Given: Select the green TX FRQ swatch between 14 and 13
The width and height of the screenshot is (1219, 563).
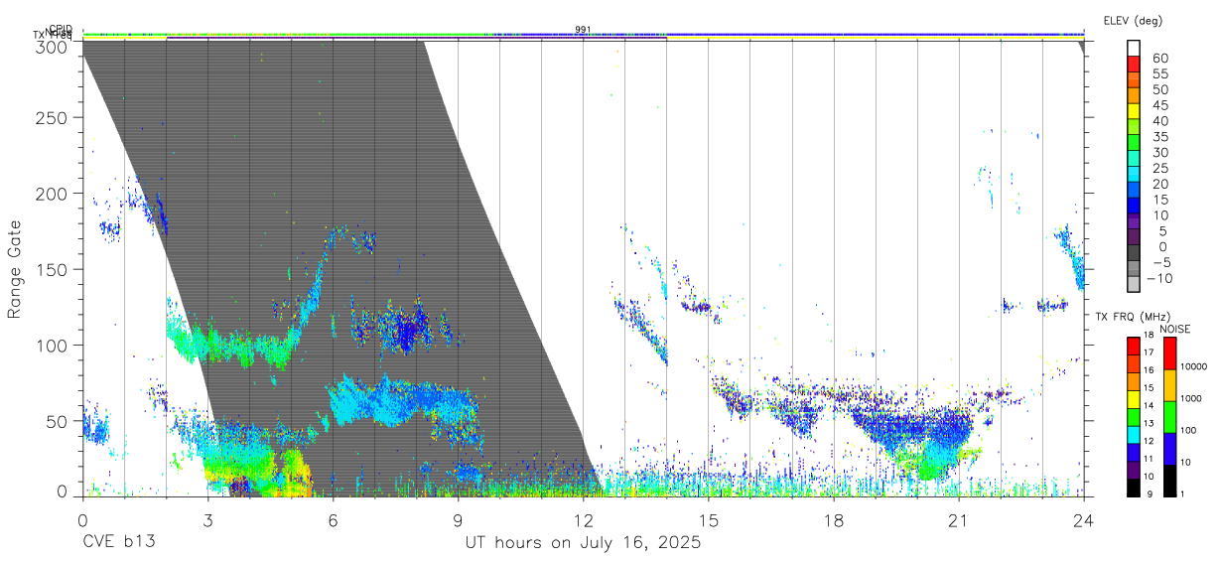Looking at the screenshot, I should pos(1133,415).
